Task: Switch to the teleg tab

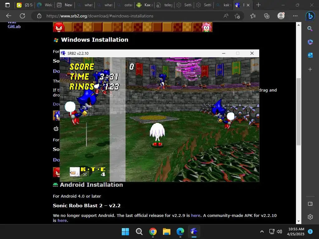Action: tap(164, 5)
